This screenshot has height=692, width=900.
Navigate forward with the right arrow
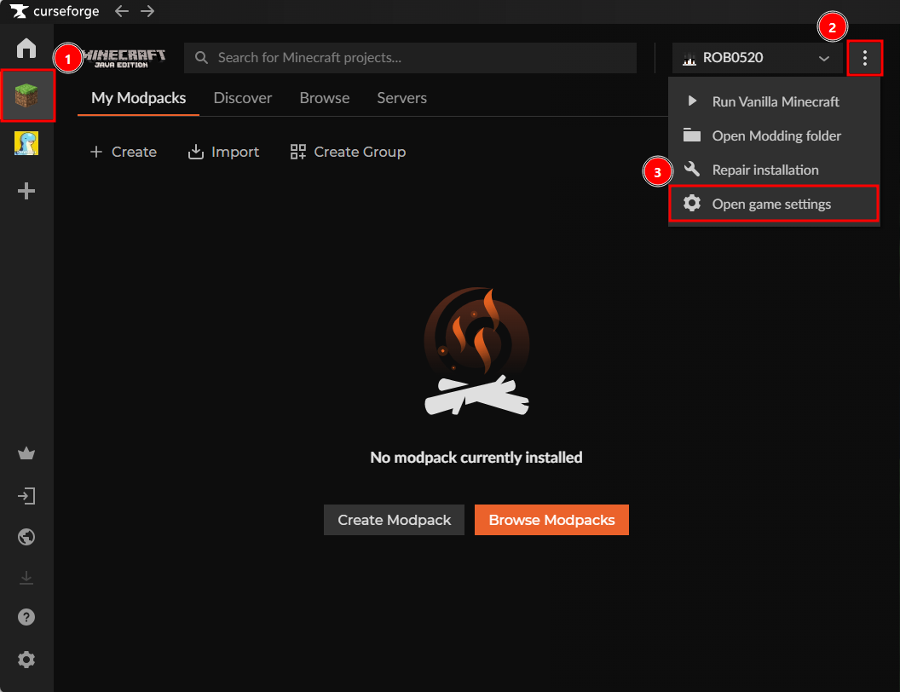point(147,11)
